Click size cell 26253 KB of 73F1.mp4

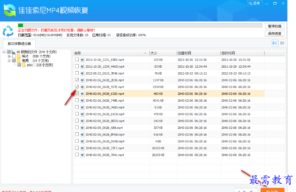coord(158,148)
